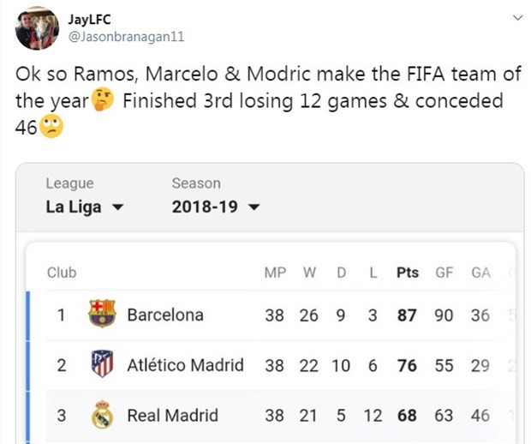Open the La Liga league dropdown
531x444 pixels.
click(x=85, y=207)
